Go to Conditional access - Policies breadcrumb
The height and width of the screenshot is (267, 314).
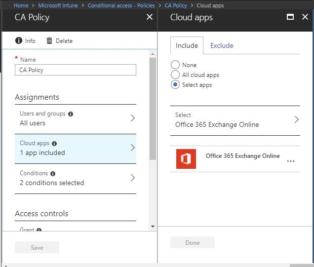tap(121, 5)
